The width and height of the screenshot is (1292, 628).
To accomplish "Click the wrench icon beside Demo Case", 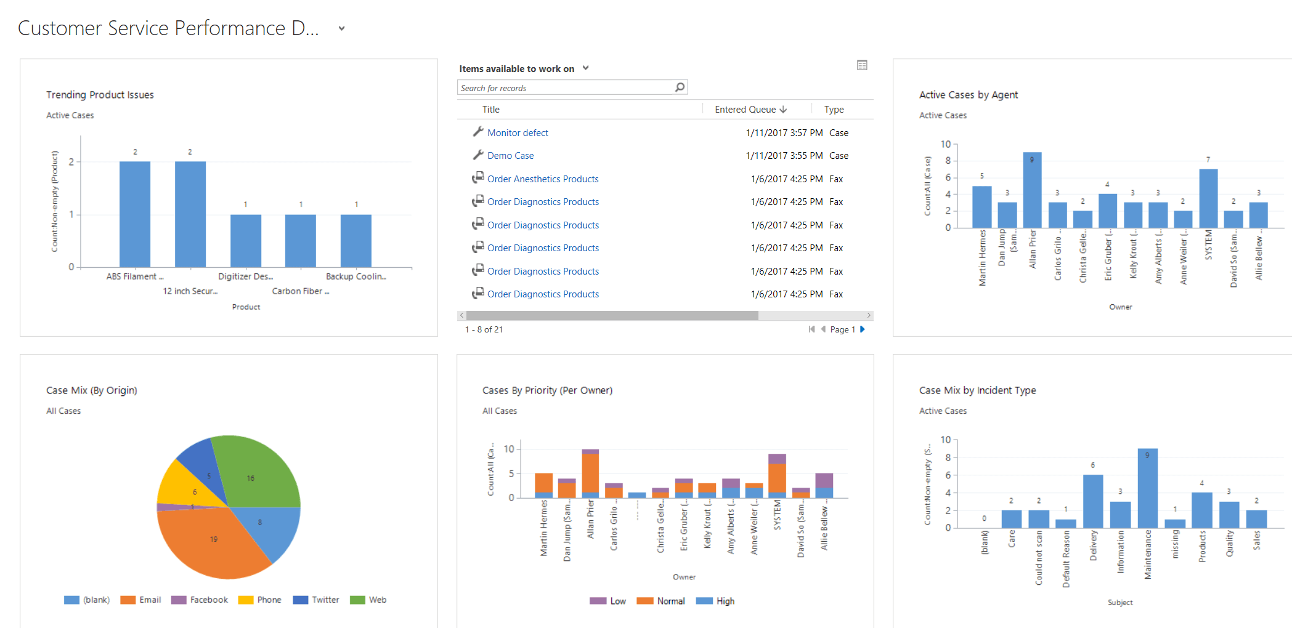I will pos(477,155).
